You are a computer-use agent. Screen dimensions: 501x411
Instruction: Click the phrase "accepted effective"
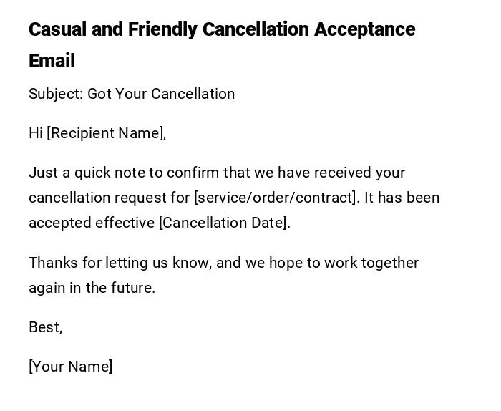pyautogui.click(x=92, y=223)
